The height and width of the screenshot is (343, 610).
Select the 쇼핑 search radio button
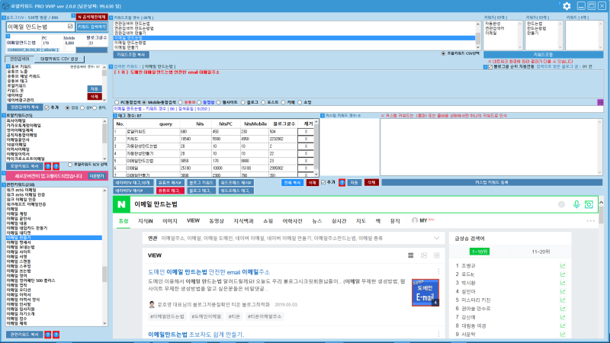point(300,102)
